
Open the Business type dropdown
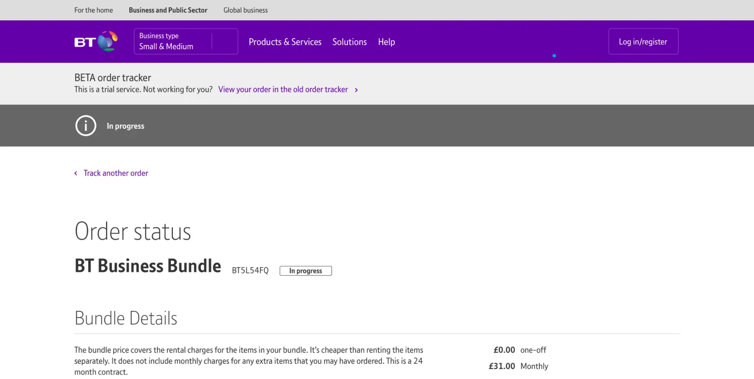[186, 42]
